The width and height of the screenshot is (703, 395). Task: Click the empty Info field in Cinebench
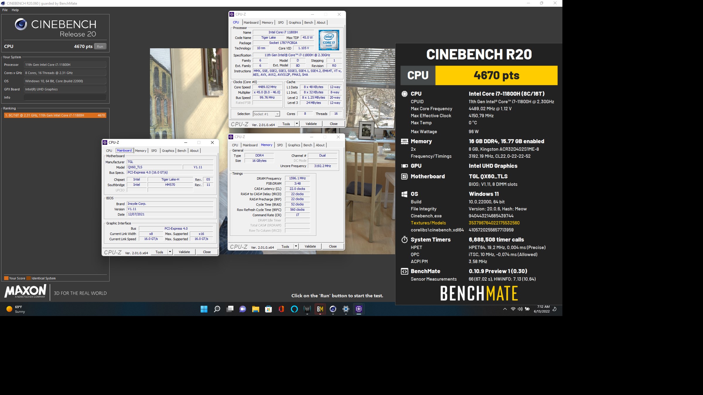pyautogui.click(x=65, y=97)
